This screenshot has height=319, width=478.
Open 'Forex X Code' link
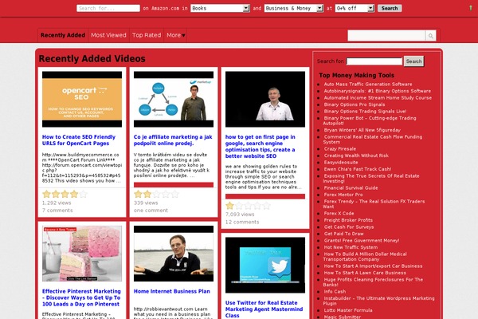[339, 214]
